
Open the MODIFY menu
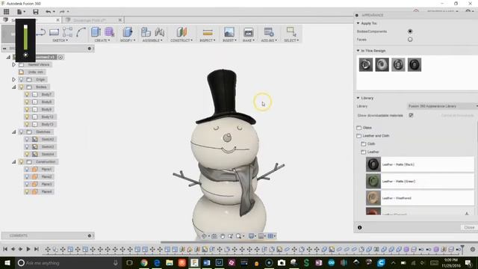pyautogui.click(x=128, y=40)
